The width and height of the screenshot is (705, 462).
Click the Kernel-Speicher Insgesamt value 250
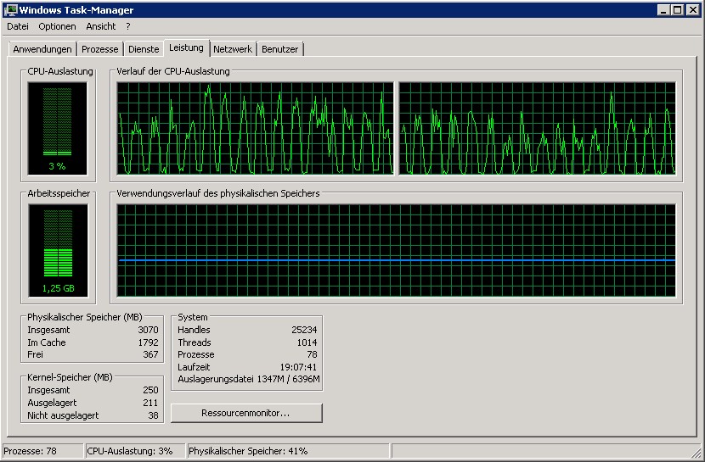click(150, 390)
